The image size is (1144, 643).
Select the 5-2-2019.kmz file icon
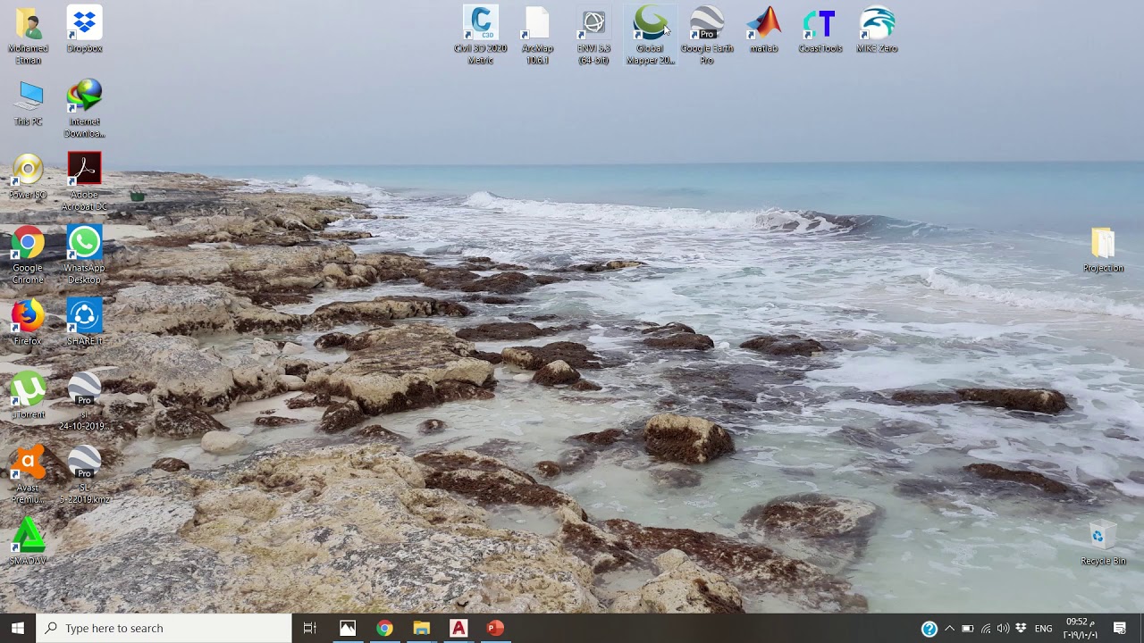(84, 475)
